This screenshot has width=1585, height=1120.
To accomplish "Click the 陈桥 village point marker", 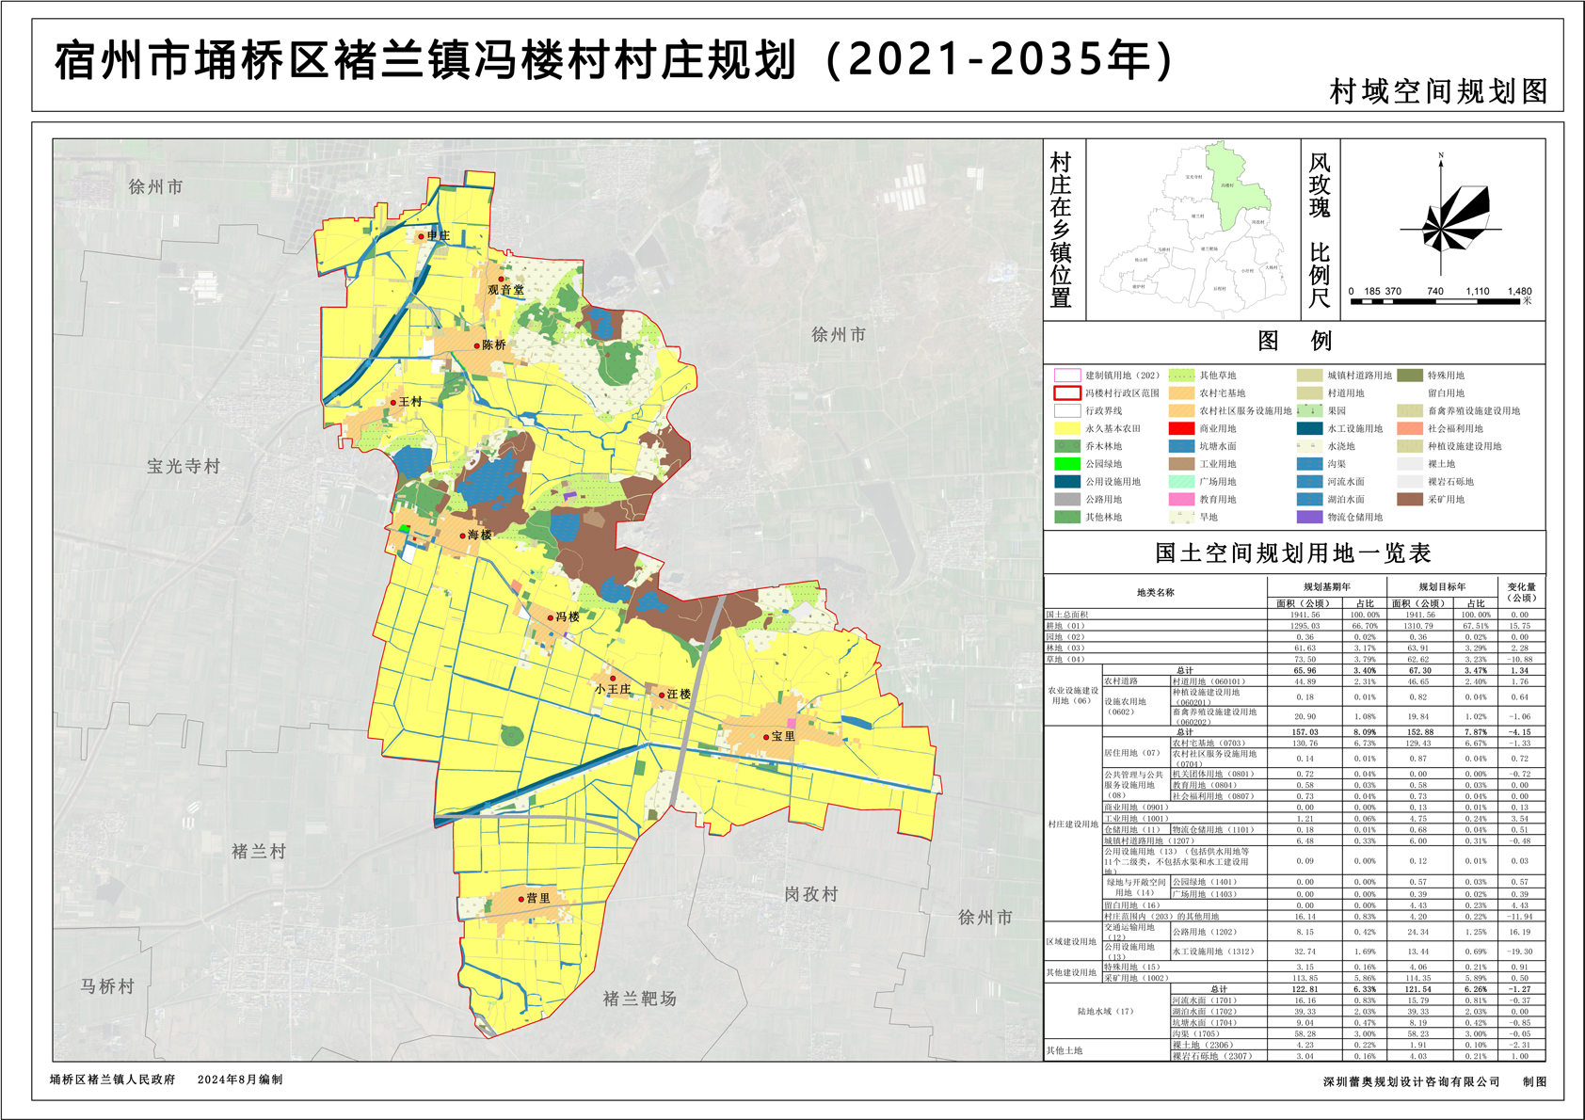I will click(477, 346).
